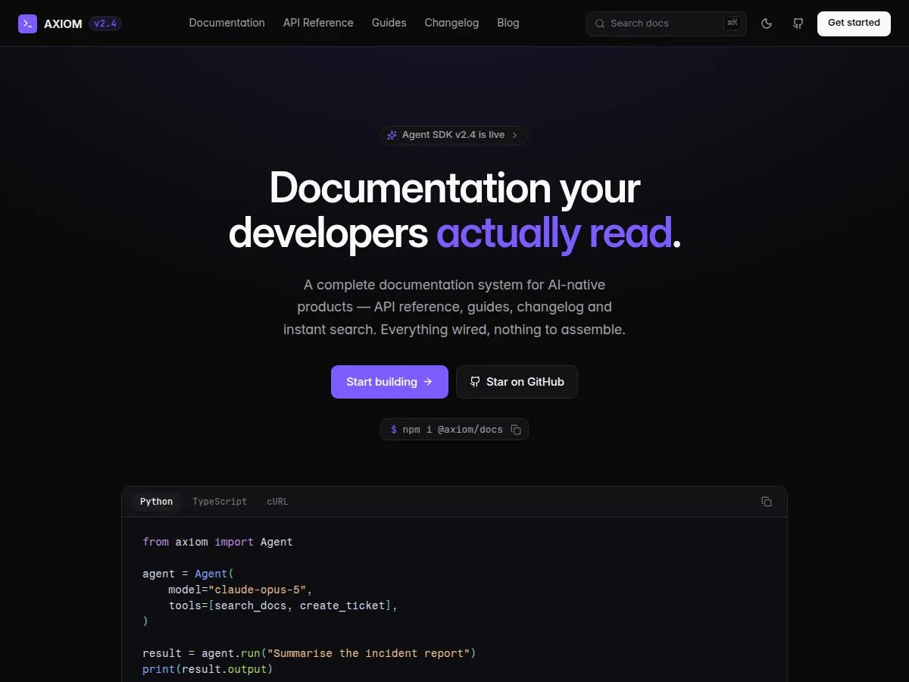
Task: Switch to the TypeScript code tab
Action: tap(220, 502)
